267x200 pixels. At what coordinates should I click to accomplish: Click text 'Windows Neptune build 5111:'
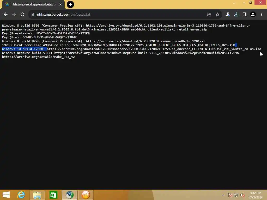27,53
